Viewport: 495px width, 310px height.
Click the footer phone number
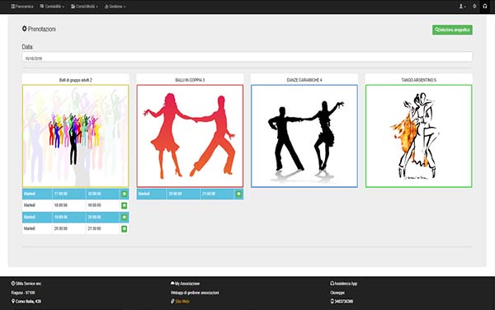coord(344,301)
